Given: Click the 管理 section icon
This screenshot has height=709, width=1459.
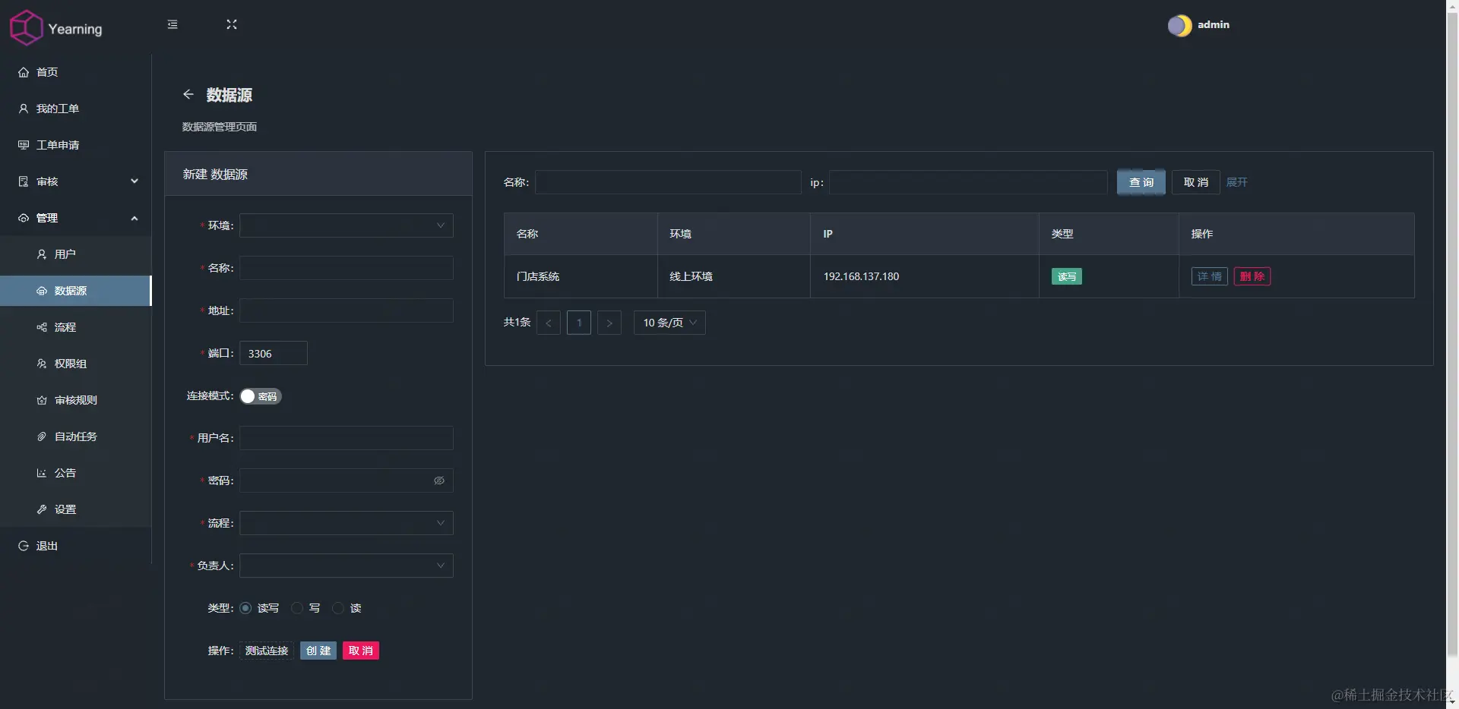Looking at the screenshot, I should click(24, 218).
